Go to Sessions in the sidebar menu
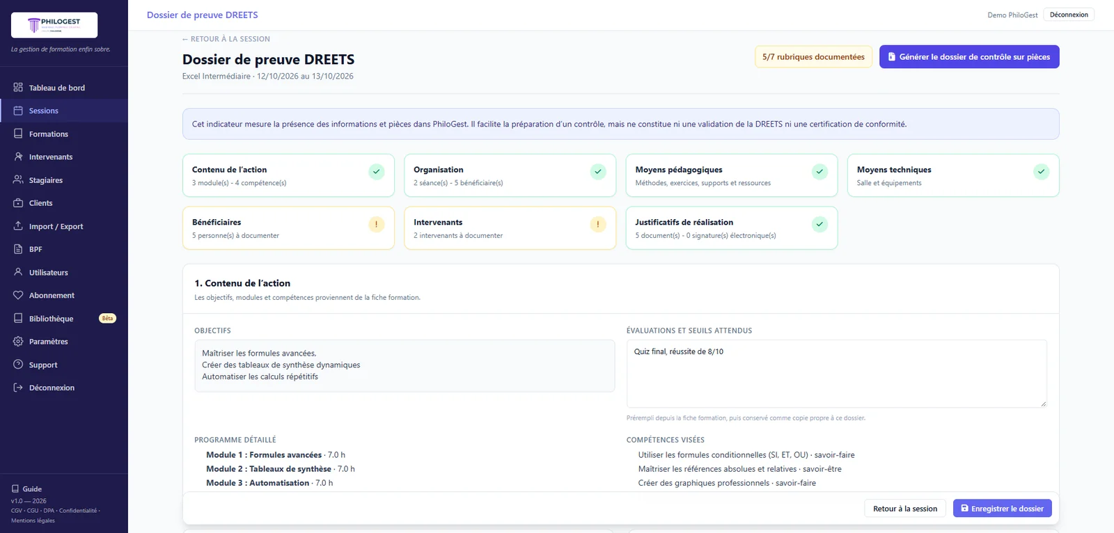Image resolution: width=1114 pixels, height=533 pixels. click(x=64, y=111)
